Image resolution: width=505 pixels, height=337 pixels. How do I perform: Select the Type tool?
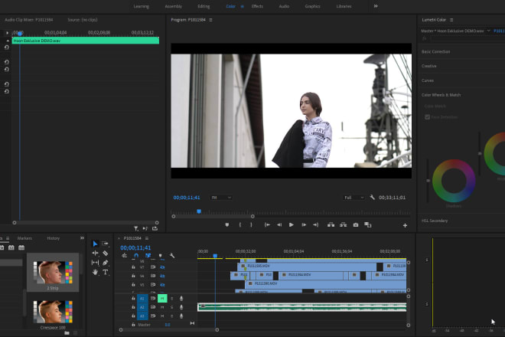106,272
